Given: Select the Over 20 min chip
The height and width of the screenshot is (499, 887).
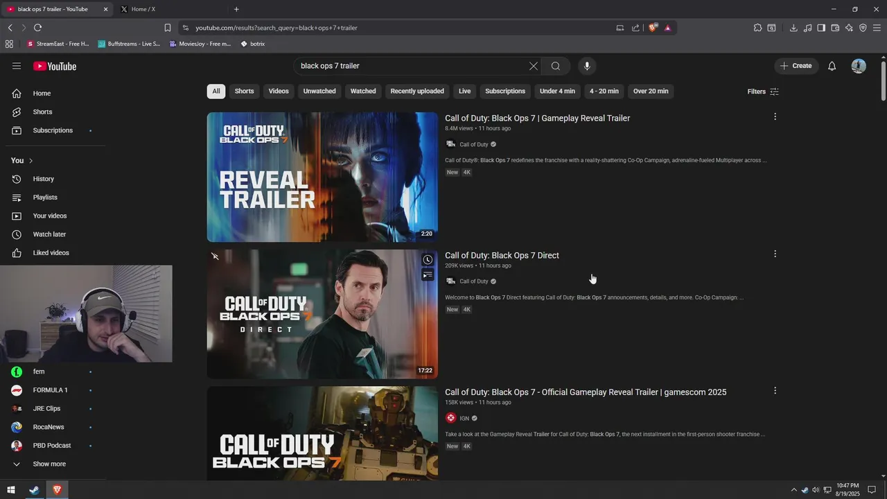Looking at the screenshot, I should tap(651, 91).
